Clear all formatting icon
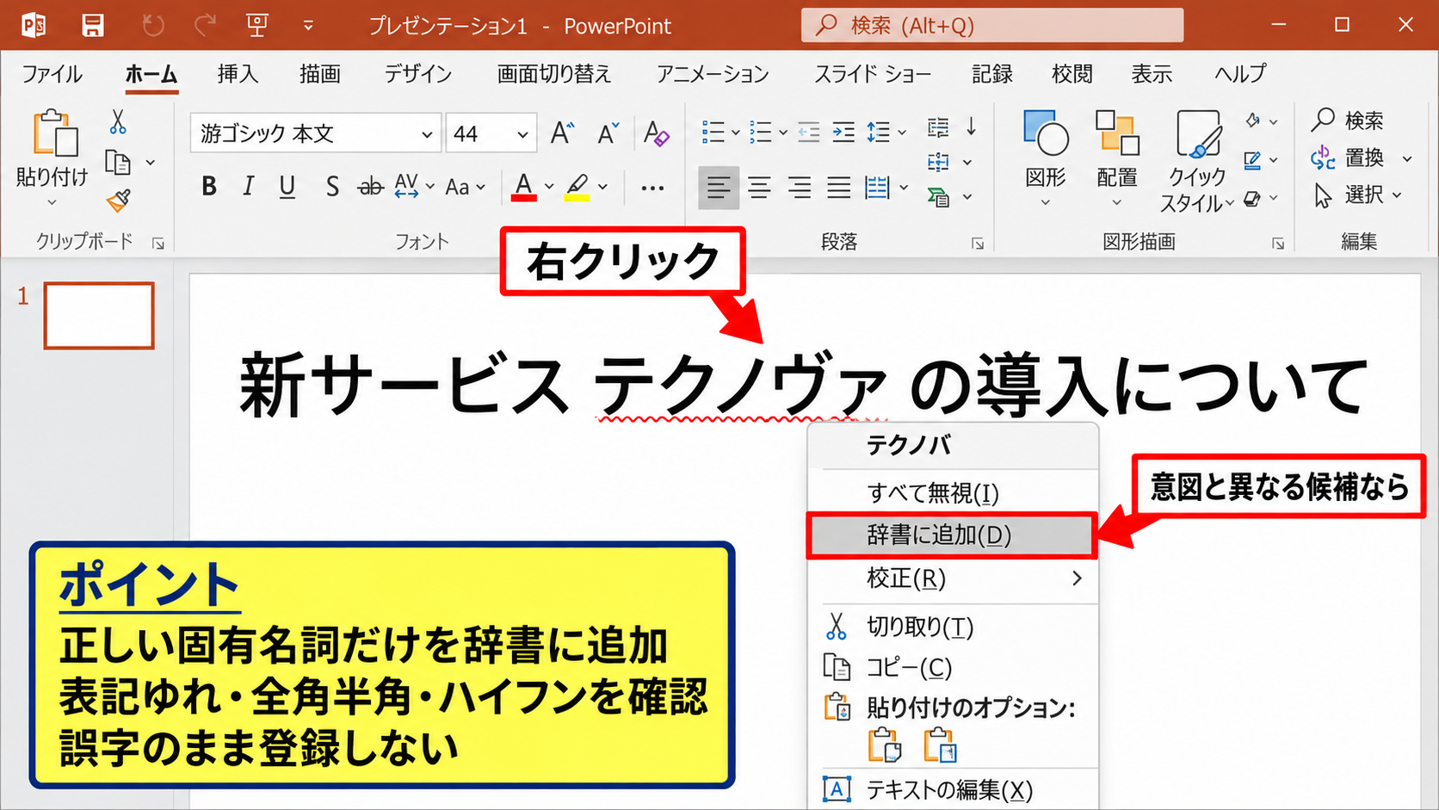The height and width of the screenshot is (810, 1439). [656, 133]
